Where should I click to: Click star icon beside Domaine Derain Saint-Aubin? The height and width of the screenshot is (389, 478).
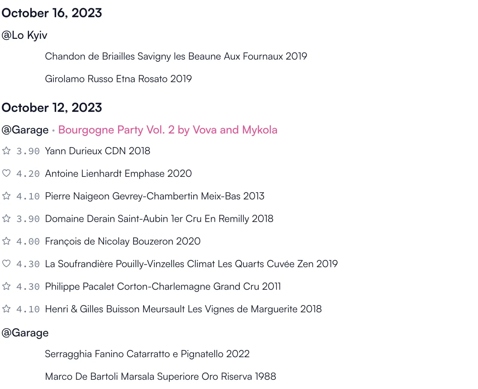[6, 219]
